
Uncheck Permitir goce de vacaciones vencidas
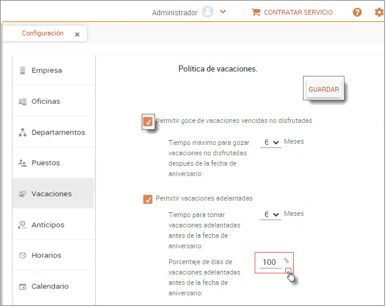(147, 121)
